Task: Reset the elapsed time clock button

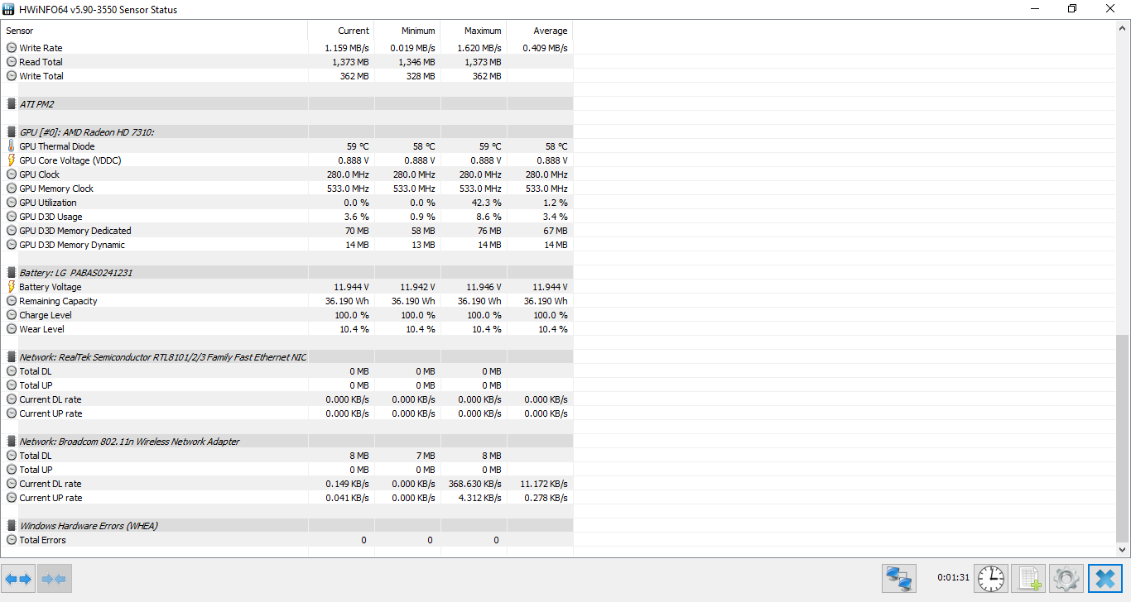Action: (x=990, y=578)
